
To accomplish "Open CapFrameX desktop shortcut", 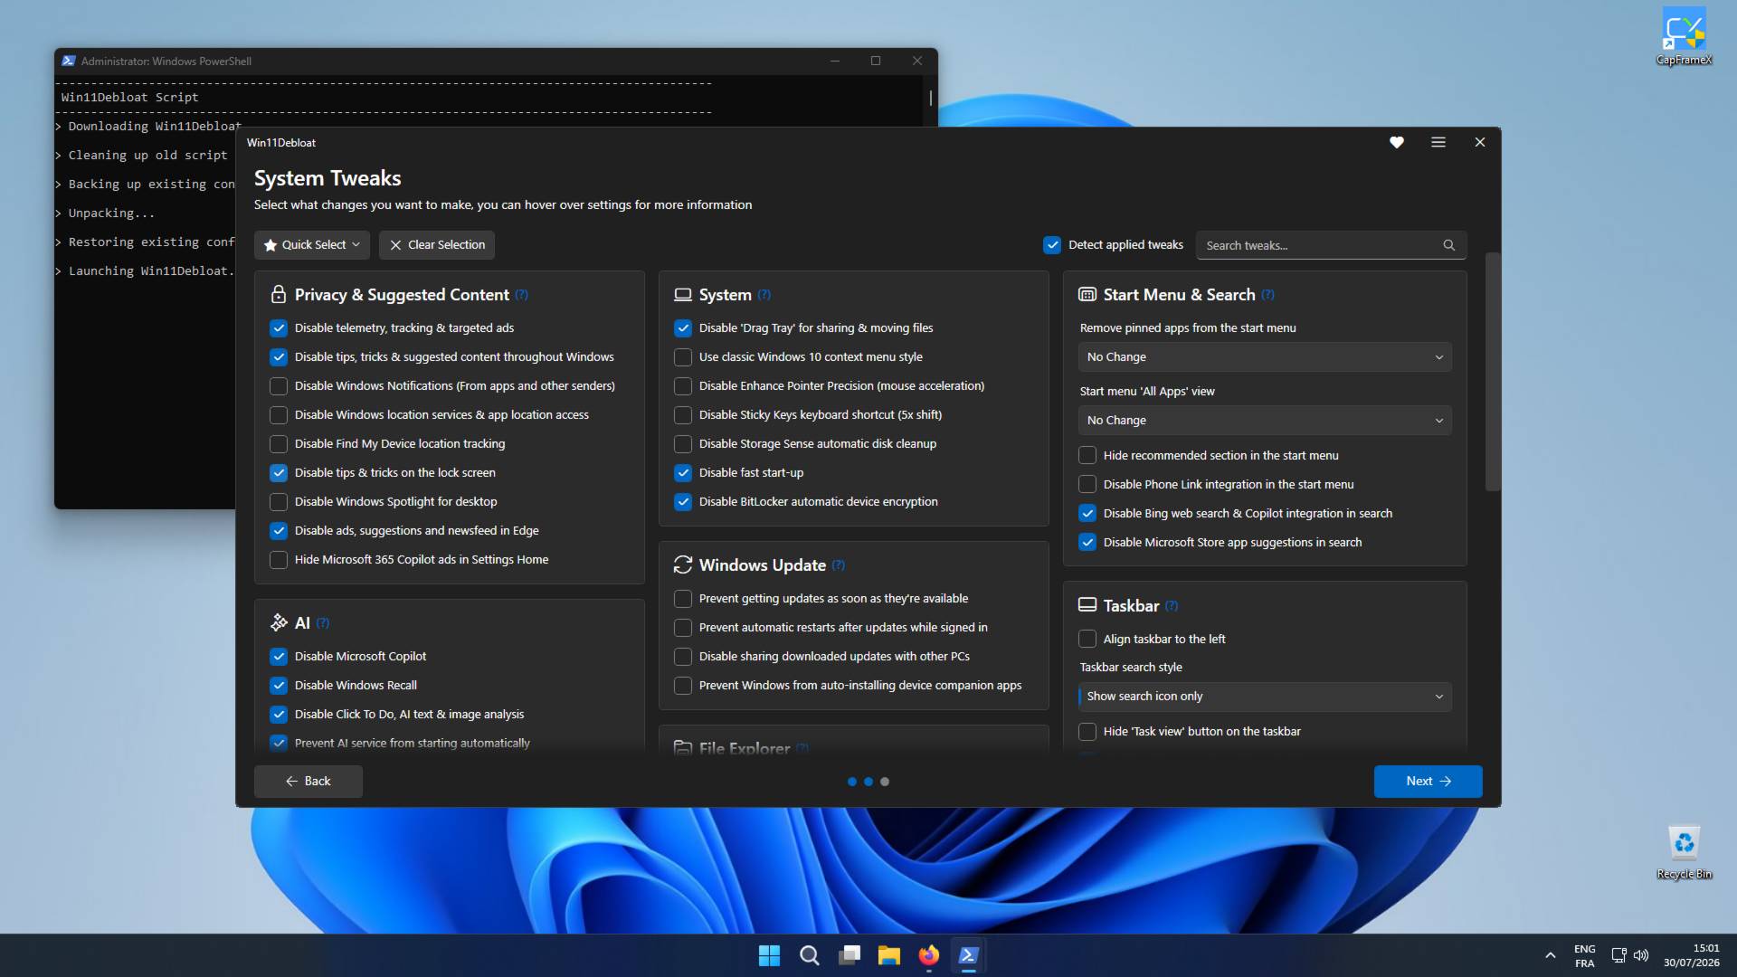I will tap(1684, 36).
